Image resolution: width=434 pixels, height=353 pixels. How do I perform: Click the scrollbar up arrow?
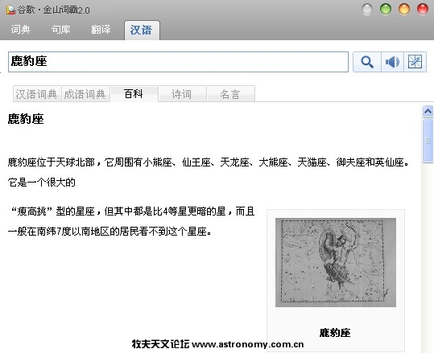428,111
